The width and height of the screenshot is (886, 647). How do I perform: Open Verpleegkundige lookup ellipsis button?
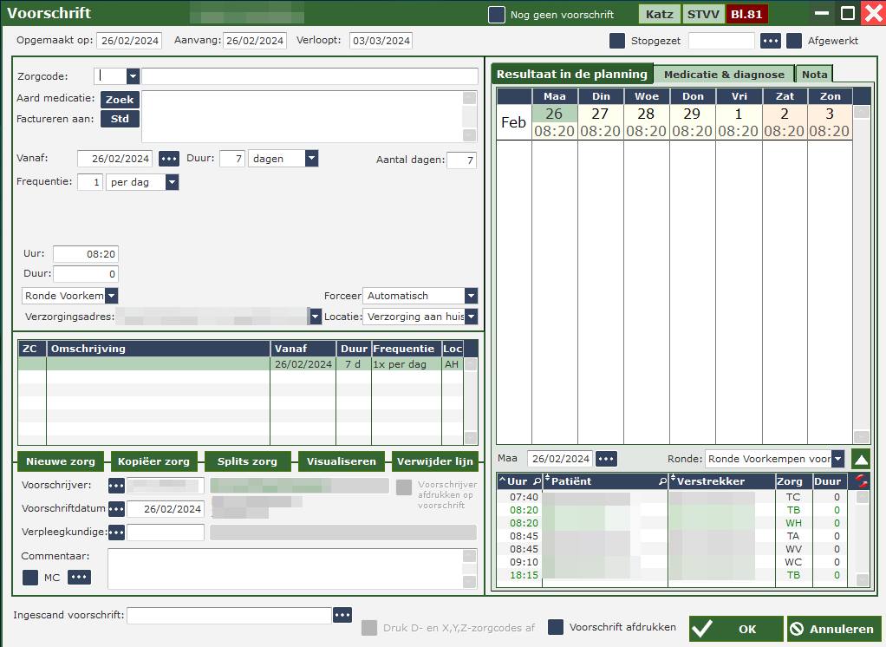[x=116, y=532]
